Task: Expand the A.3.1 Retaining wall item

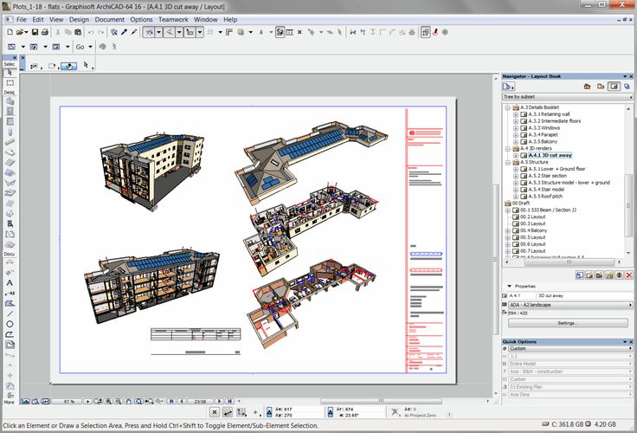Action: tap(516, 113)
